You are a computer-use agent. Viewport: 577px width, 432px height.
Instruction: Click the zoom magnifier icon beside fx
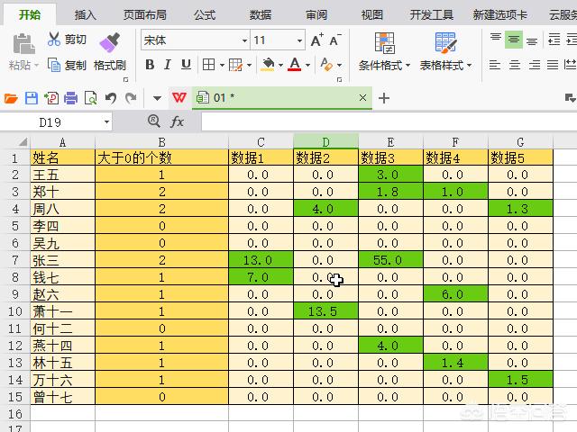coord(153,121)
